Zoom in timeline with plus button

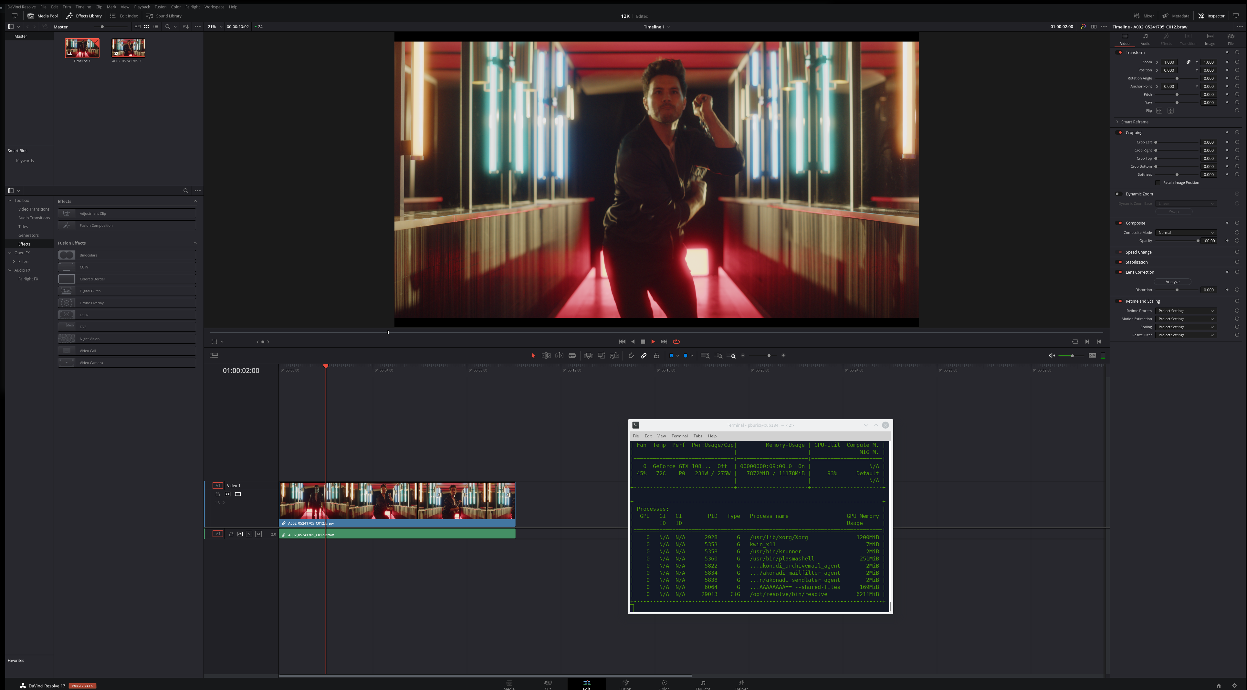[783, 355]
